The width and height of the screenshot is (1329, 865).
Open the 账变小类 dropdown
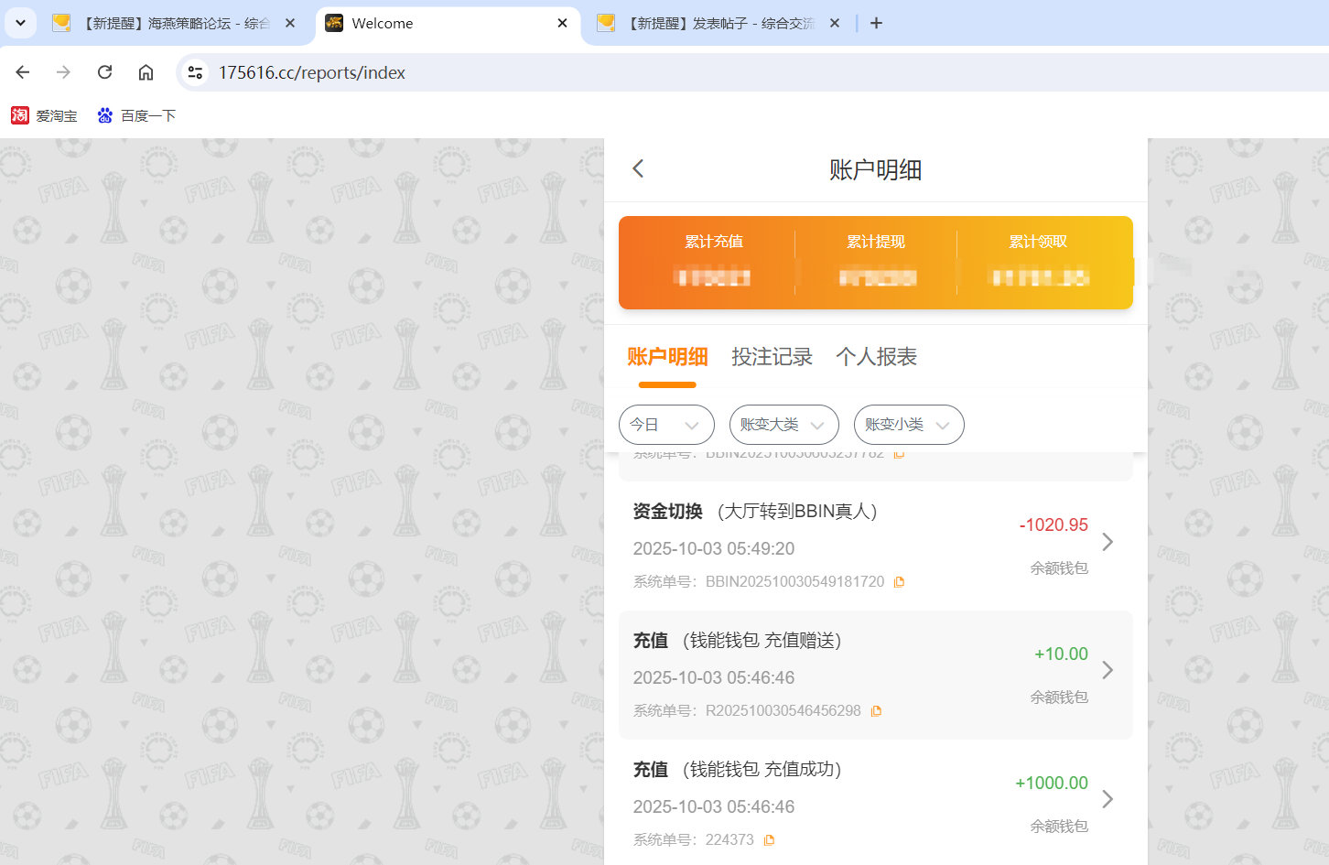pyautogui.click(x=908, y=424)
